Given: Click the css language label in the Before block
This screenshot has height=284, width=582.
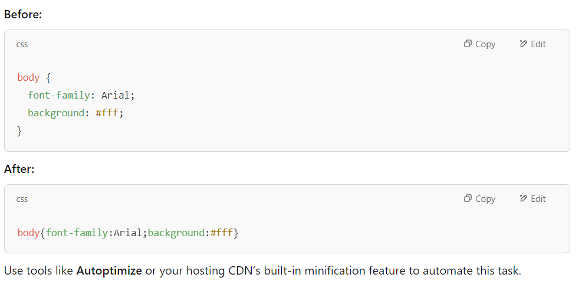Looking at the screenshot, I should pos(22,45).
